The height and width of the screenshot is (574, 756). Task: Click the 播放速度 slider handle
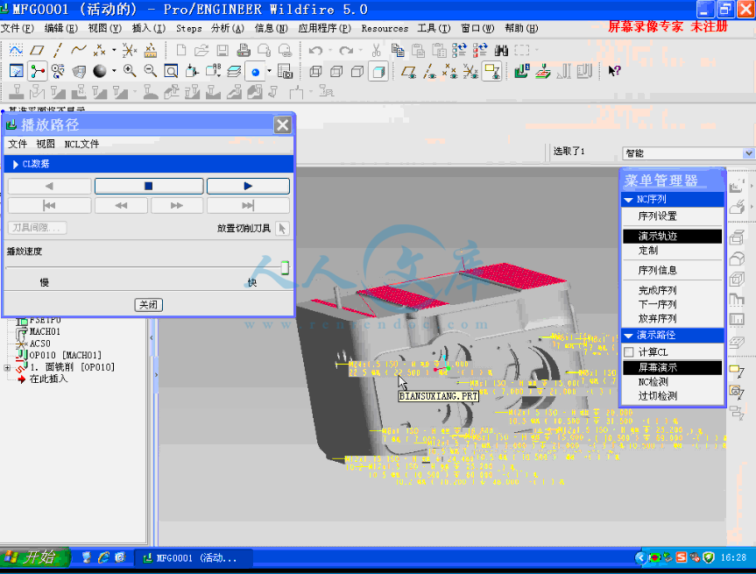(x=285, y=267)
